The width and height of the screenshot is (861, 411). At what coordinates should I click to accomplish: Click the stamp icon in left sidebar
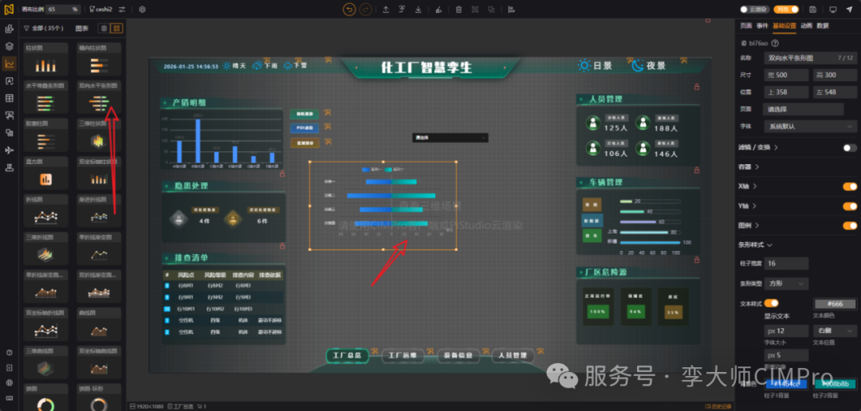pos(10,167)
